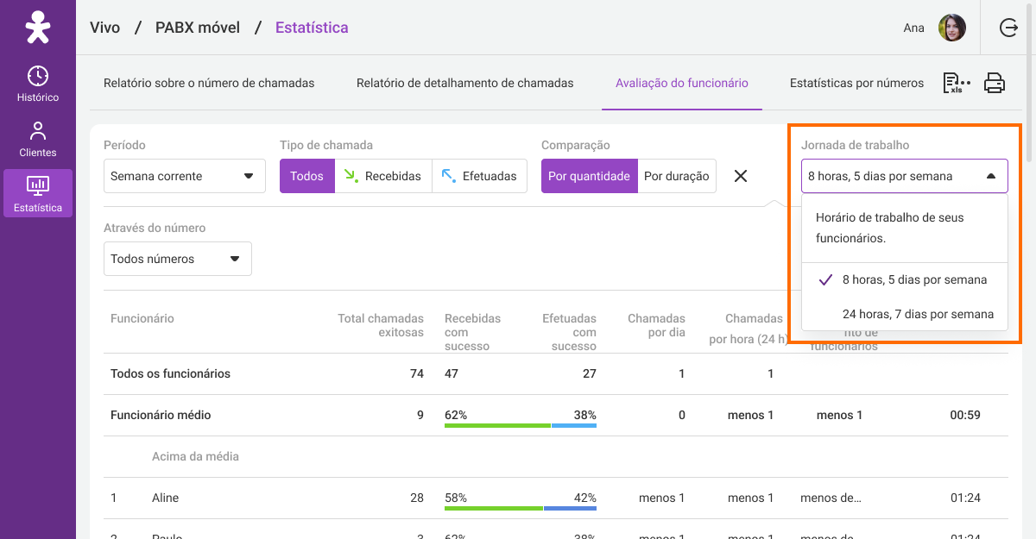This screenshot has width=1036, height=539.
Task: Click the Acima da média group label
Action: [x=195, y=455]
